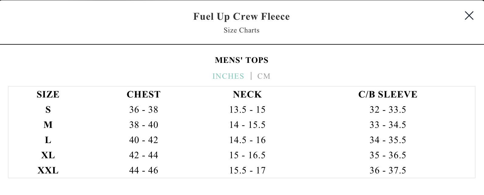Viewport: 484px width, 195px height.
Task: Select the XXL size row label
Action: pyautogui.click(x=48, y=170)
